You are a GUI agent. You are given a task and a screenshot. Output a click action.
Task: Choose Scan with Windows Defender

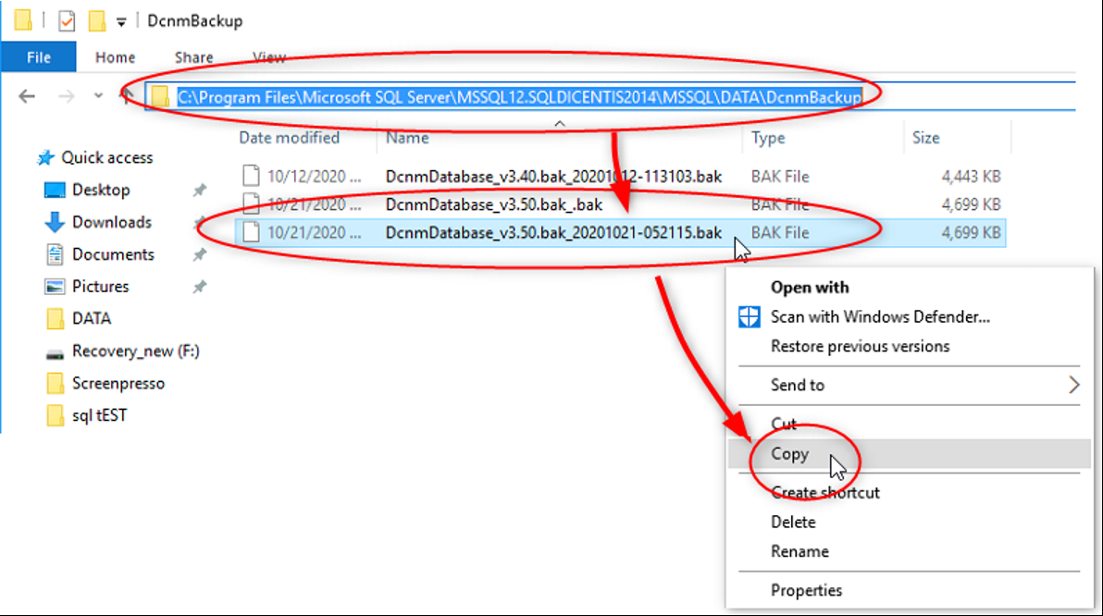pos(880,317)
